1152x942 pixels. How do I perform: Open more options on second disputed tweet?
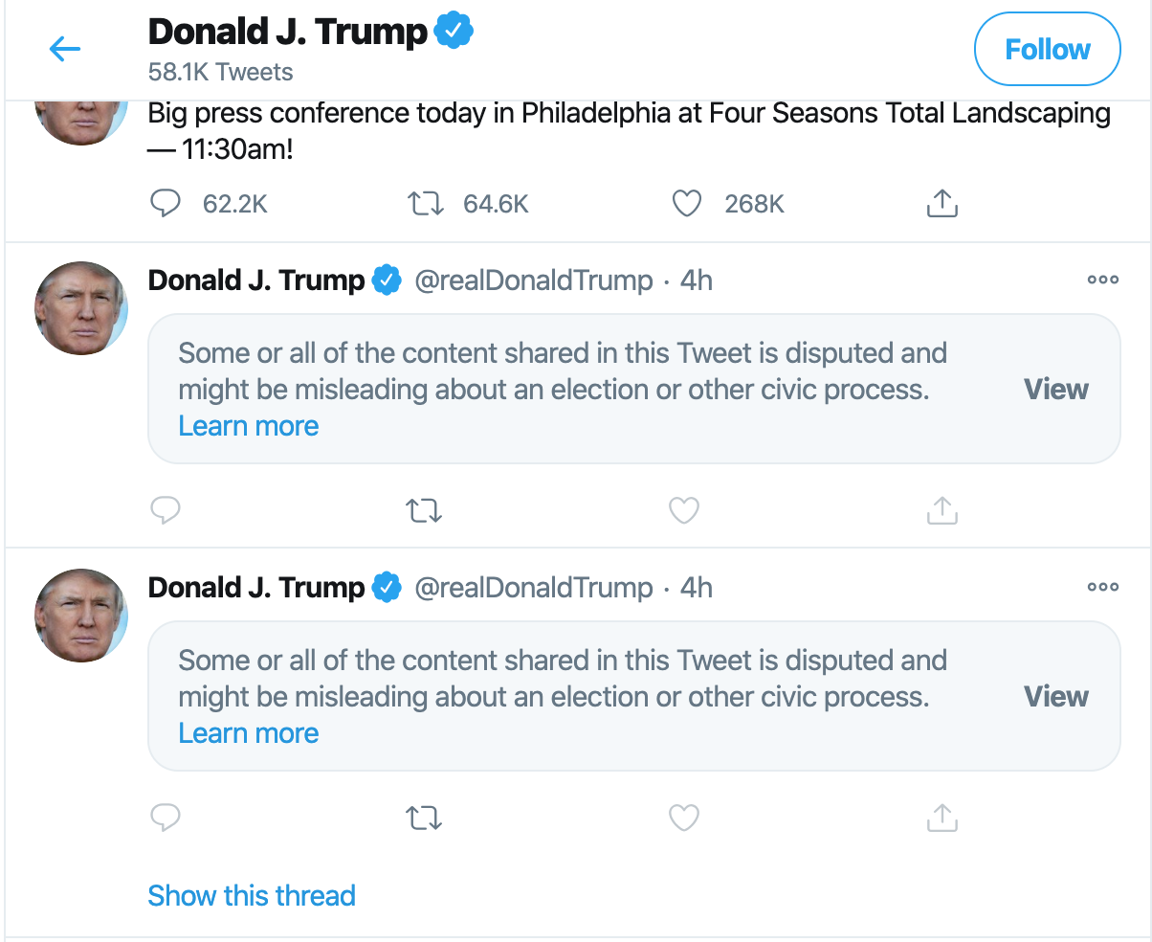point(1102,588)
